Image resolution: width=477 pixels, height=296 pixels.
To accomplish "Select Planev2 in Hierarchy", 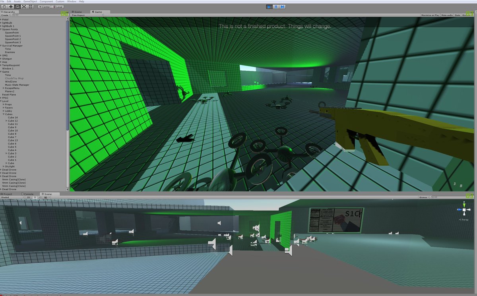I will pyautogui.click(x=10, y=91).
